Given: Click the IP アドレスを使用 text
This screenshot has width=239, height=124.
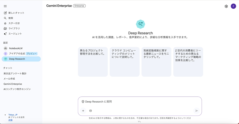Looking at the screenshot, I should tap(16, 117).
